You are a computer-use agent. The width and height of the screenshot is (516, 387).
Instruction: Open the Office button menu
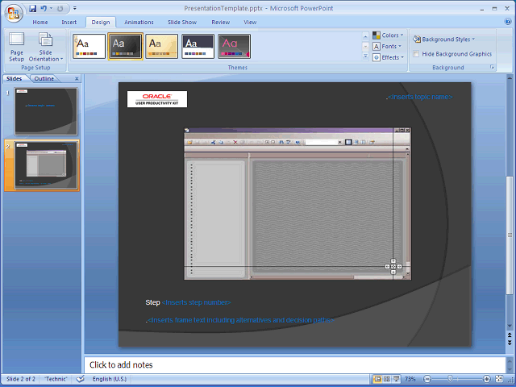tap(14, 13)
